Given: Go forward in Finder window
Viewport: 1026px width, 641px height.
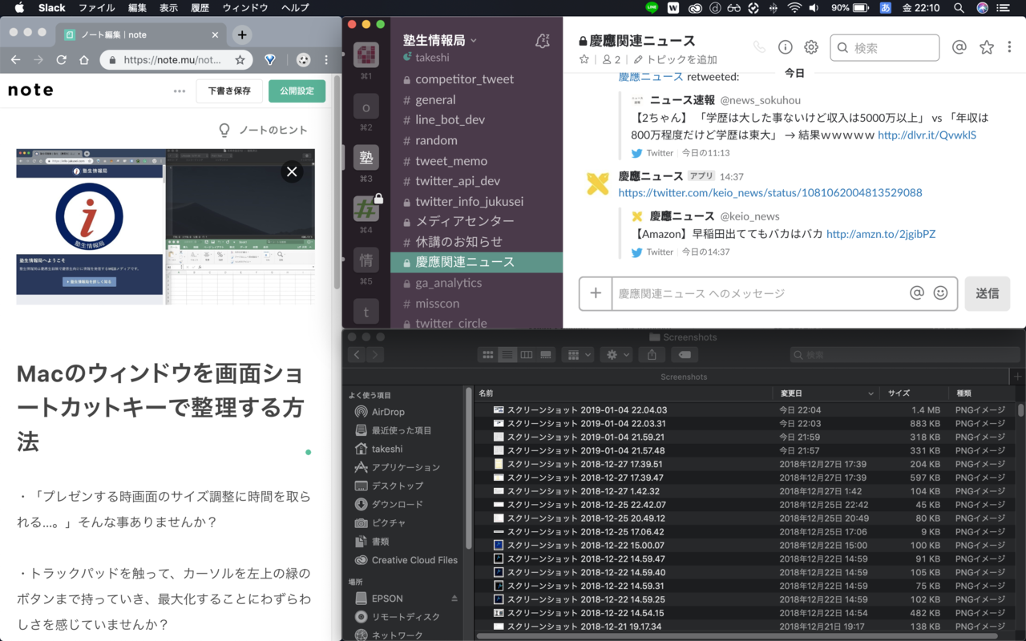Looking at the screenshot, I should click(374, 355).
